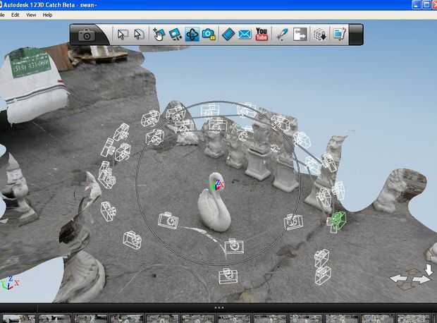Upload the video with the YouTube icon
This screenshot has height=323, width=437.
(261, 35)
